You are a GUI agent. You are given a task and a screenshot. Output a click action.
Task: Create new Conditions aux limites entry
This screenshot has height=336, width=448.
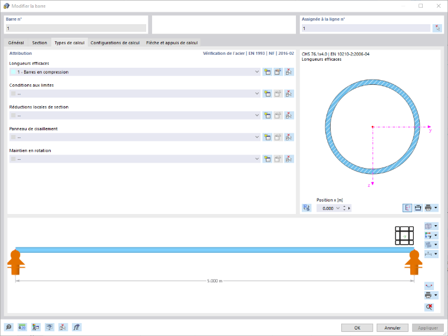point(267,94)
